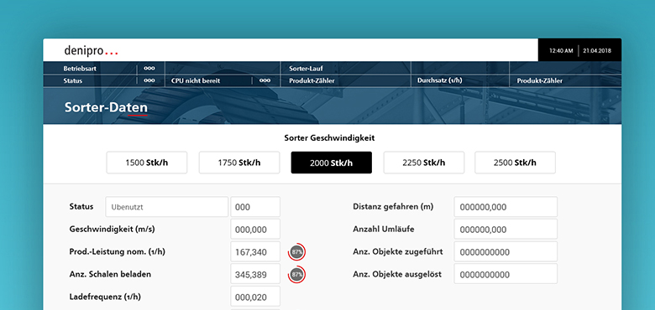Click the Ladefrequenz value 000,020
The height and width of the screenshot is (310, 655).
click(x=255, y=297)
